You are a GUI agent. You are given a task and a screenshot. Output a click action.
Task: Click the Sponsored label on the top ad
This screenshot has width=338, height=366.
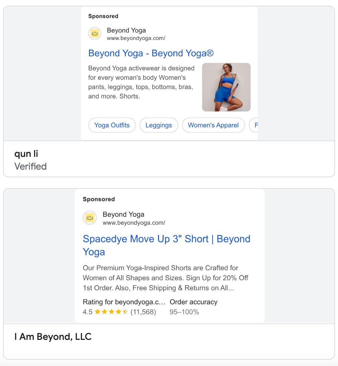[x=103, y=16]
